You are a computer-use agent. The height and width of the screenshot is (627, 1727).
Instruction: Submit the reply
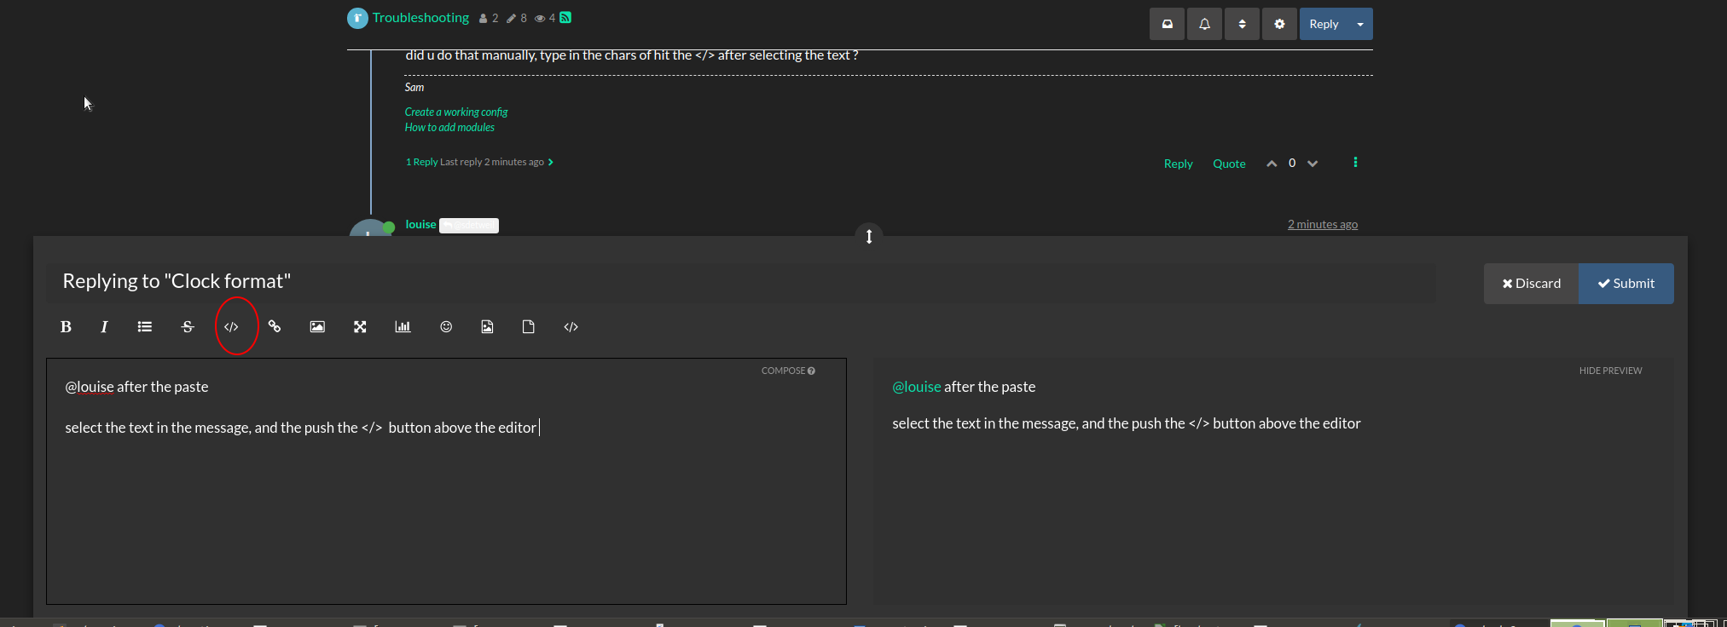click(x=1626, y=284)
